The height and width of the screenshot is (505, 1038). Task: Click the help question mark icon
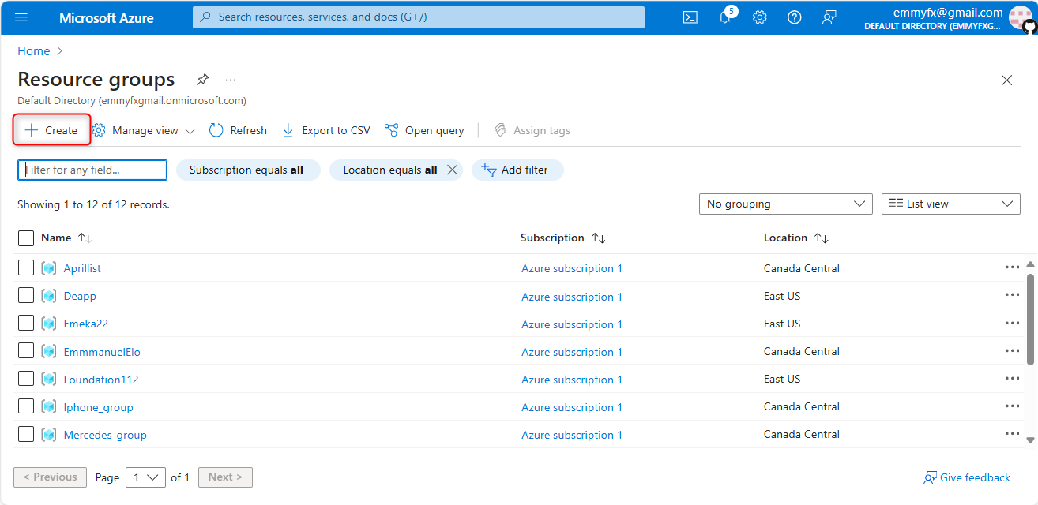pyautogui.click(x=794, y=17)
